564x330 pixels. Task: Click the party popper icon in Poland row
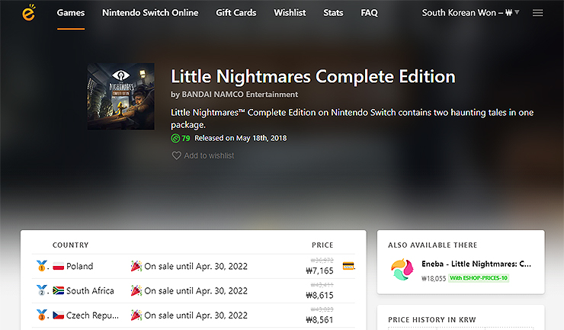coord(136,266)
